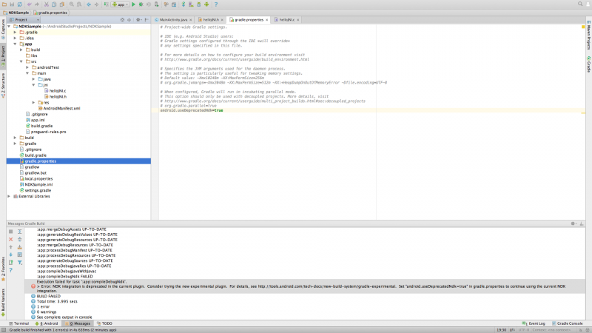Click the Debug app icon
The height and width of the screenshot is (333, 592).
click(141, 4)
